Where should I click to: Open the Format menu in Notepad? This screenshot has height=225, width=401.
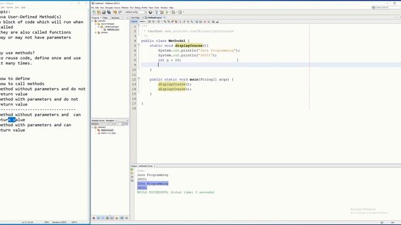coord(9,7)
